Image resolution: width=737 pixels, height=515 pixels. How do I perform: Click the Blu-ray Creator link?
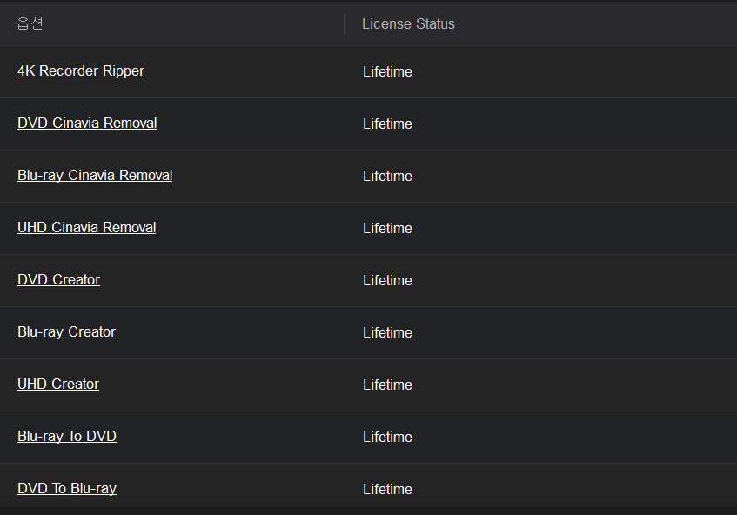click(66, 332)
